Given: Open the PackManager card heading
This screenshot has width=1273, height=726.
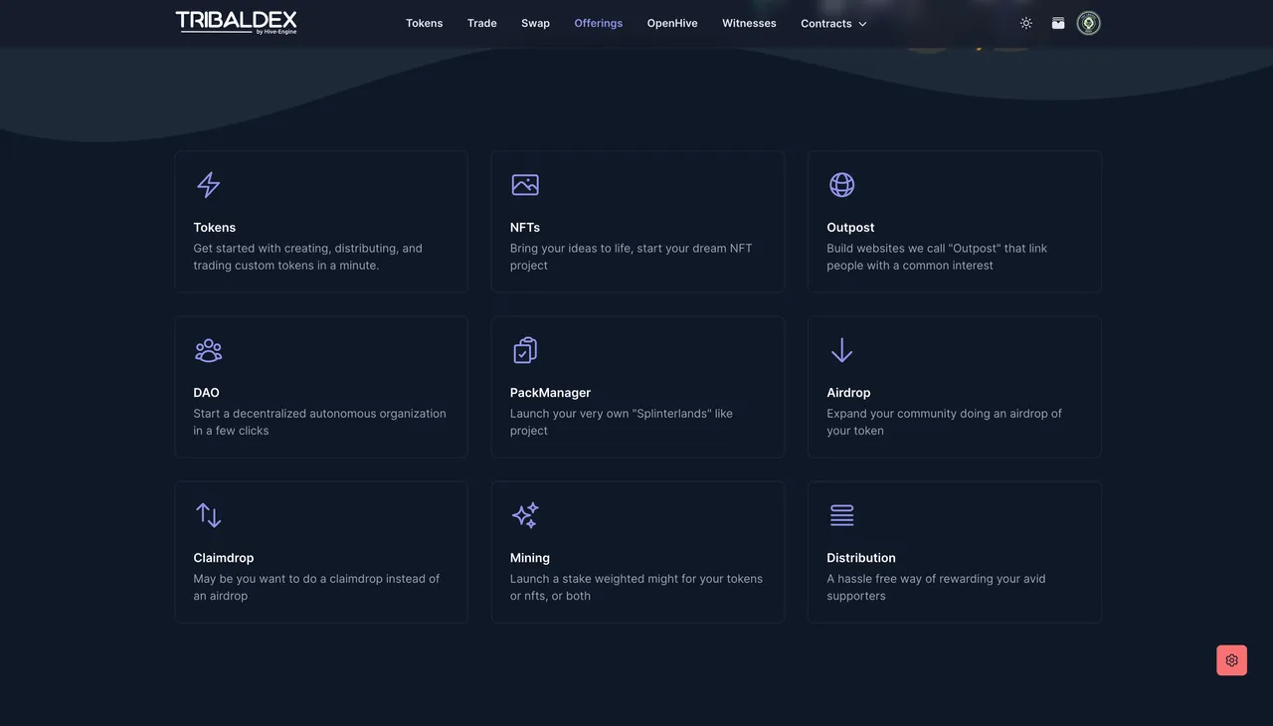Looking at the screenshot, I should click(x=551, y=393).
